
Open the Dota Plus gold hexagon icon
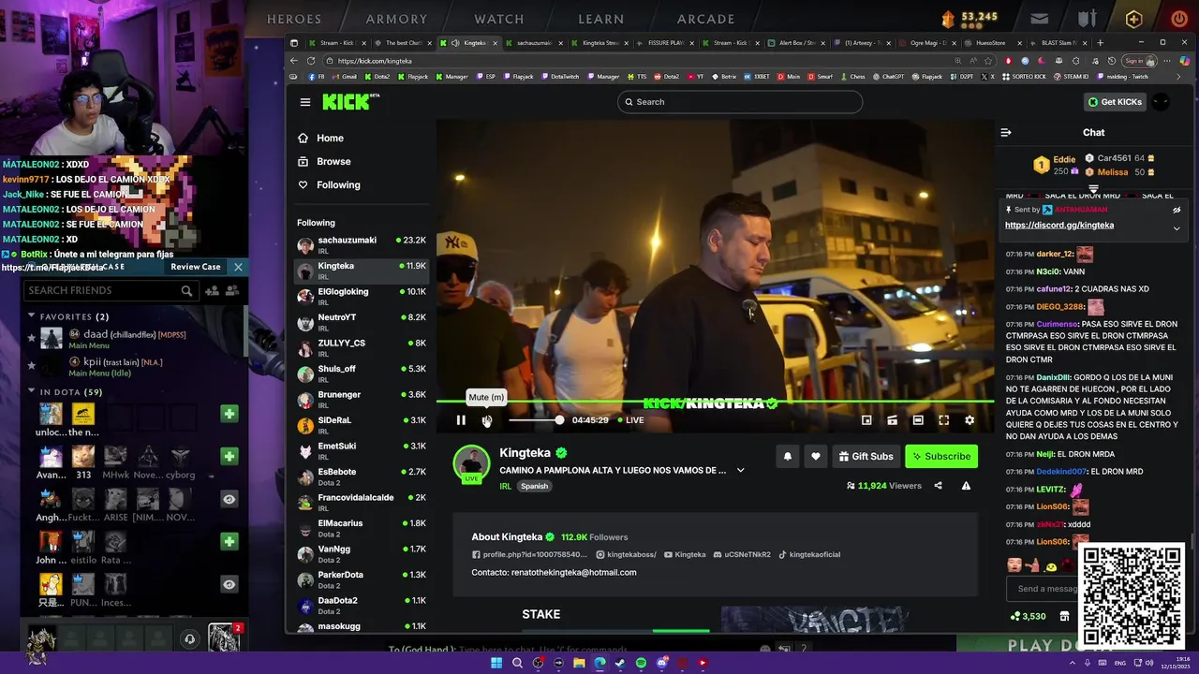[1134, 19]
